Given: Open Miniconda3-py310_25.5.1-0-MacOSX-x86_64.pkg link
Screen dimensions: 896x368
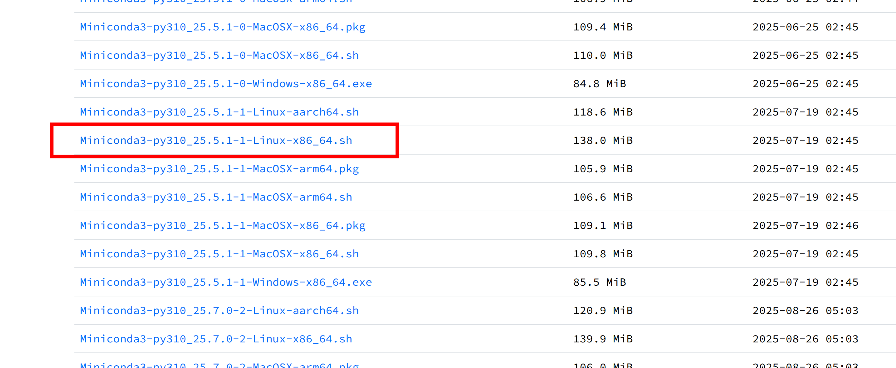Looking at the screenshot, I should pyautogui.click(x=222, y=27).
